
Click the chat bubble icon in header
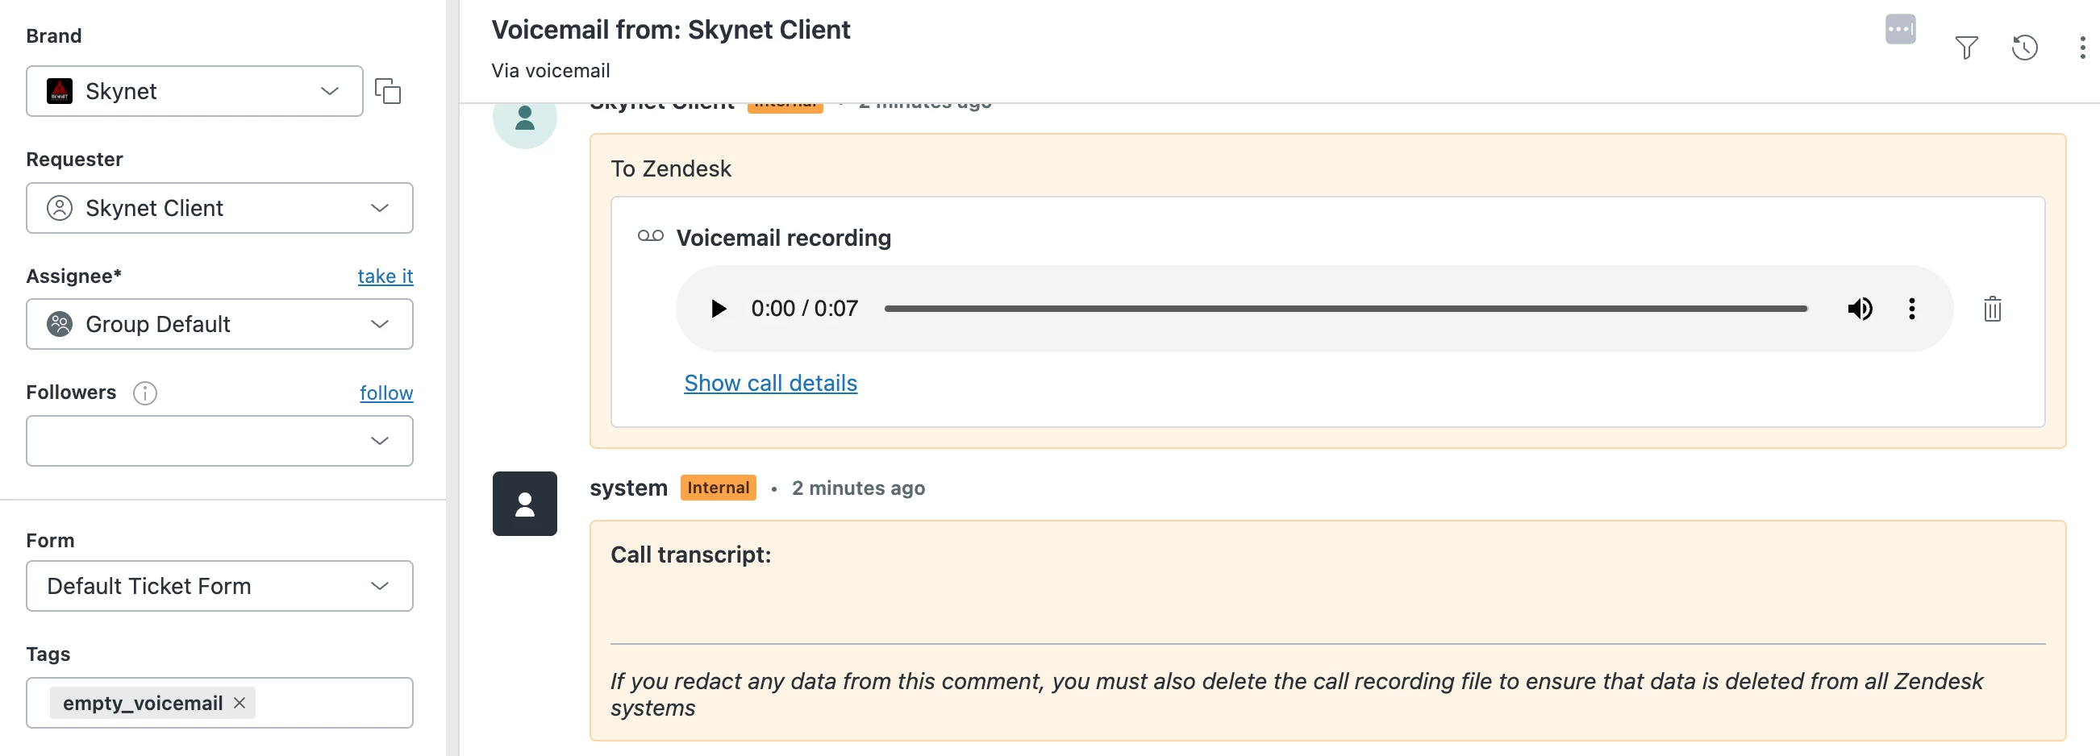click(x=1899, y=30)
